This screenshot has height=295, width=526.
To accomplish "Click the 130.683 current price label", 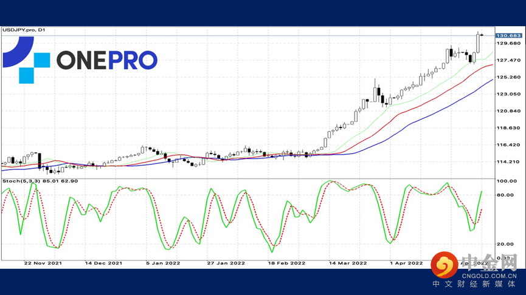I will [x=508, y=35].
